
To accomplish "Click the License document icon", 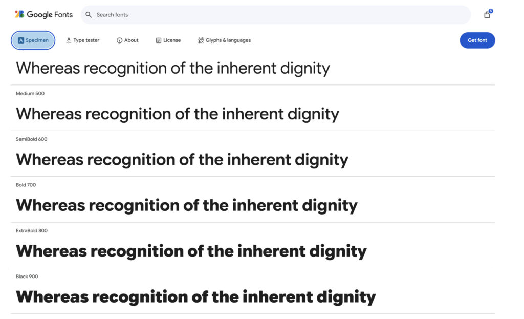I will pyautogui.click(x=159, y=40).
